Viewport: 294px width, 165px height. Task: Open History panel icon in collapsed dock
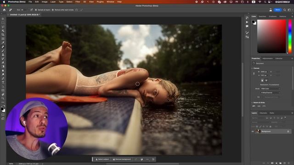tap(247, 18)
